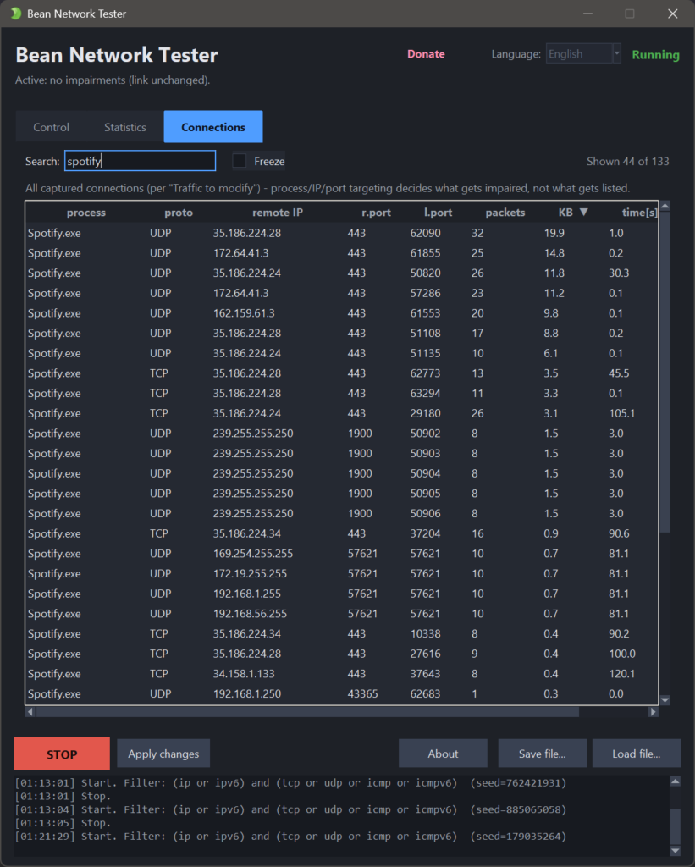Click the STOP button
Viewport: 695px width, 867px height.
click(62, 754)
